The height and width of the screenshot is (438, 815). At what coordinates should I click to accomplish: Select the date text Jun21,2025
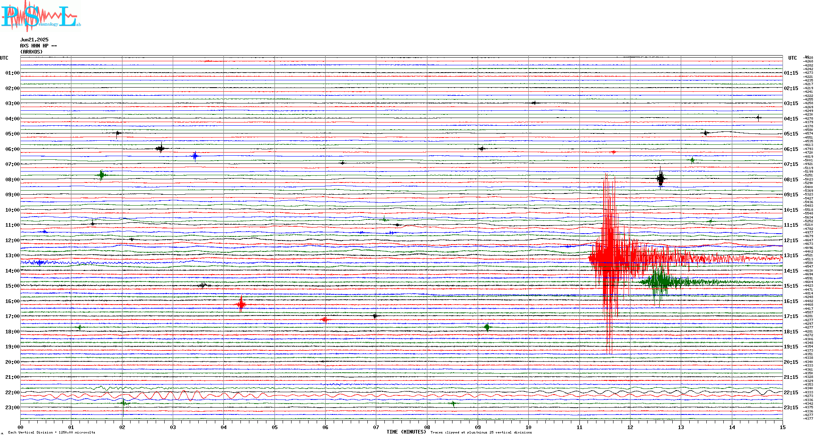[34, 40]
